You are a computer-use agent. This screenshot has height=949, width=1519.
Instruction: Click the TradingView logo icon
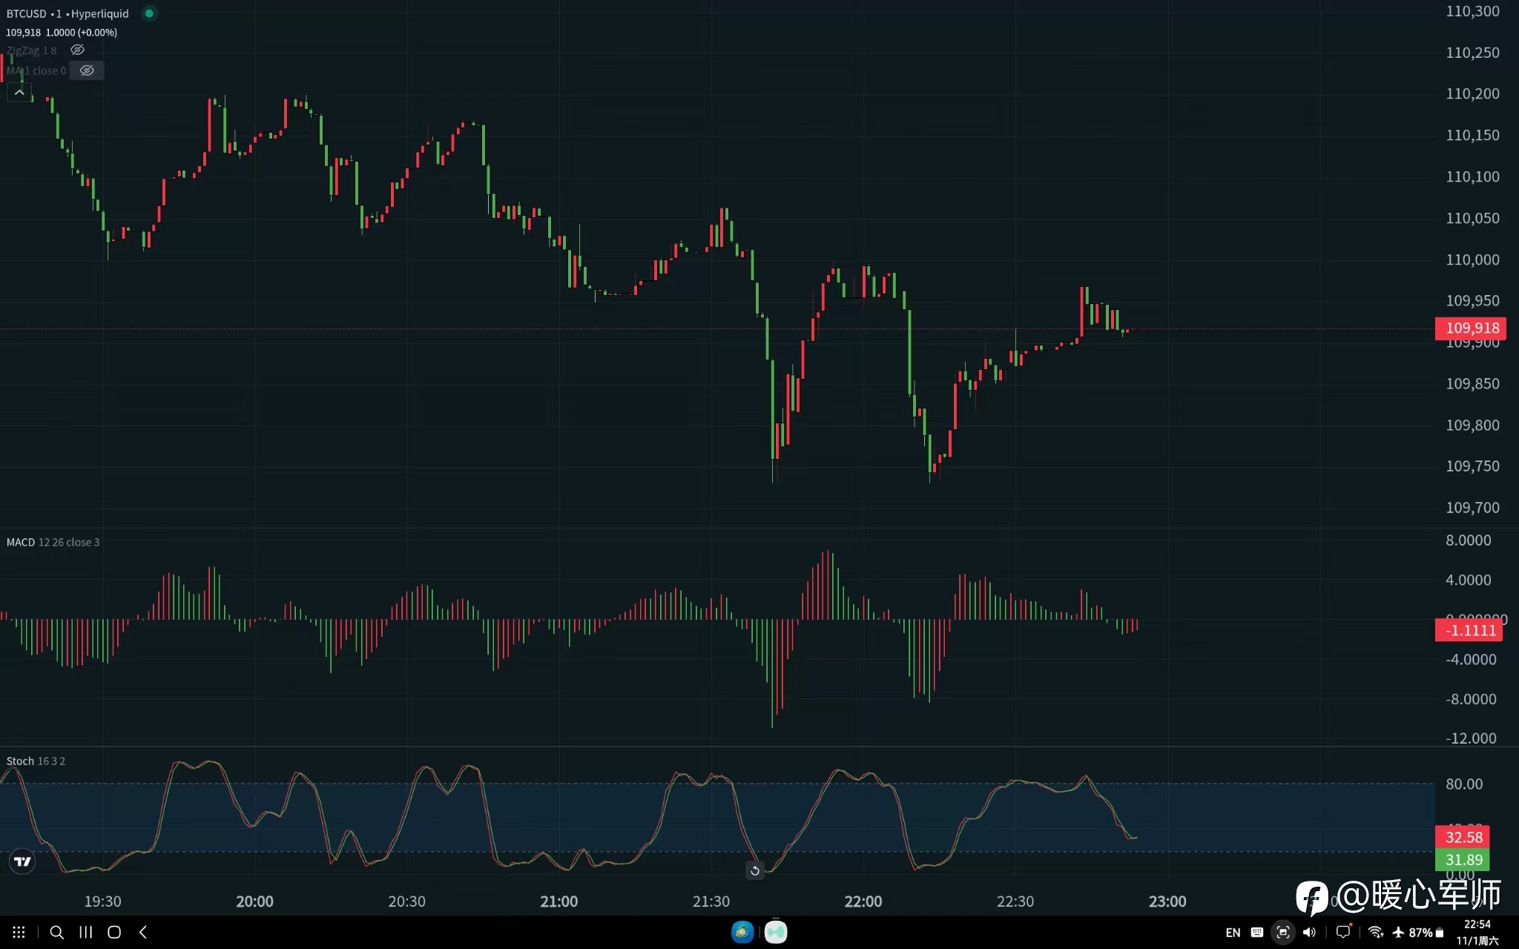pos(23,862)
